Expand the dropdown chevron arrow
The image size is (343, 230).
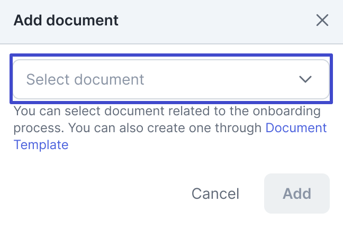point(305,79)
